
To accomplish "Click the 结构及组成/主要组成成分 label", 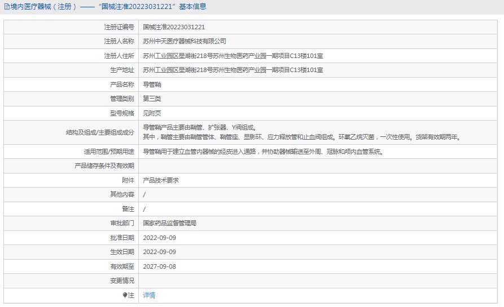I will click(100, 132).
